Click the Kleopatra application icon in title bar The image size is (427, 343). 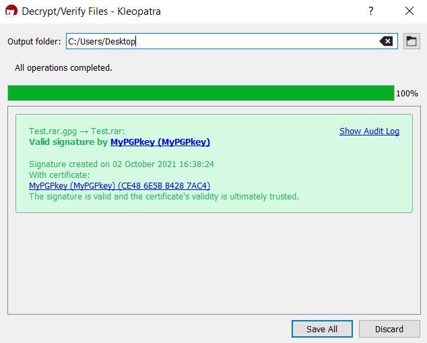click(11, 11)
